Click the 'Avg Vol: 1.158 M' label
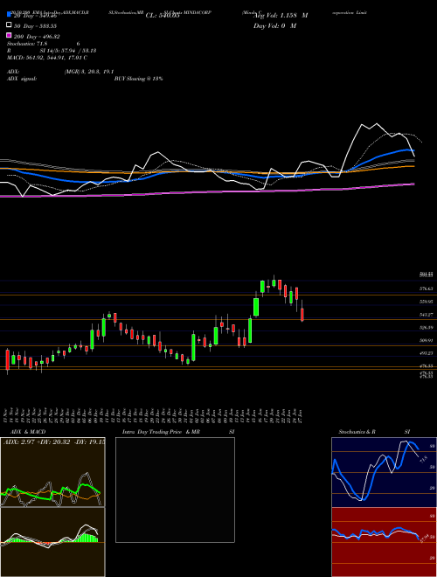Screen dimensions: 437x577 click(281, 16)
